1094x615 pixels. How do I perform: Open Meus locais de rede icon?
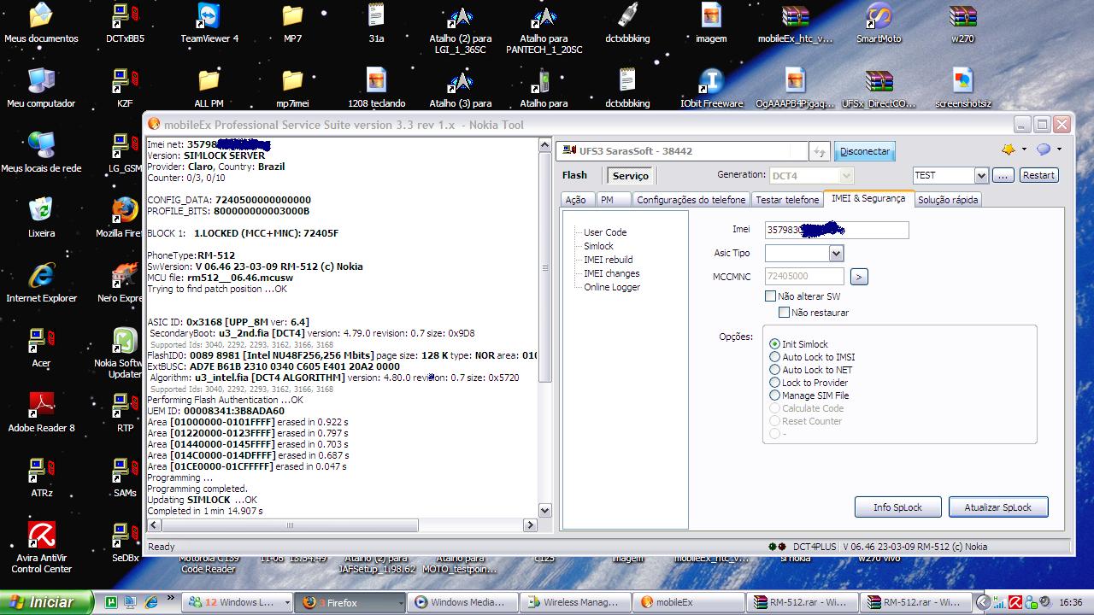pyautogui.click(x=41, y=153)
